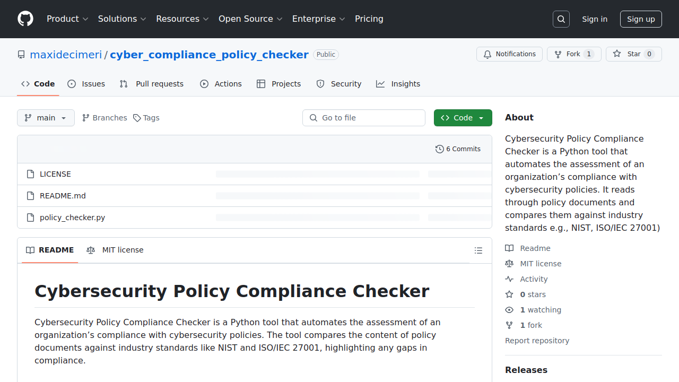679x382 pixels.
Task: Open the README.md file
Action: coord(63,196)
